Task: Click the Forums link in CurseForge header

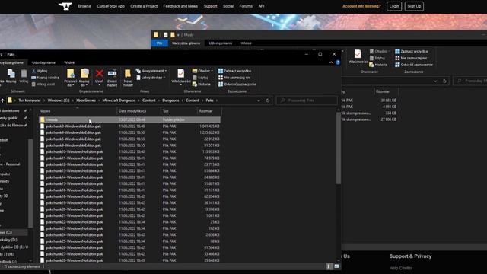Action: click(x=246, y=6)
